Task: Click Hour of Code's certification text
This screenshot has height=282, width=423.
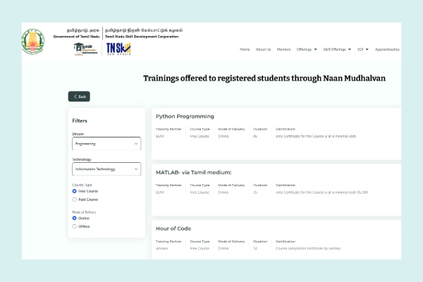Action: point(308,248)
